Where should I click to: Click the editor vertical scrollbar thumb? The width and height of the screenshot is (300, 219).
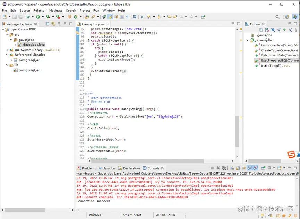pos(237,131)
